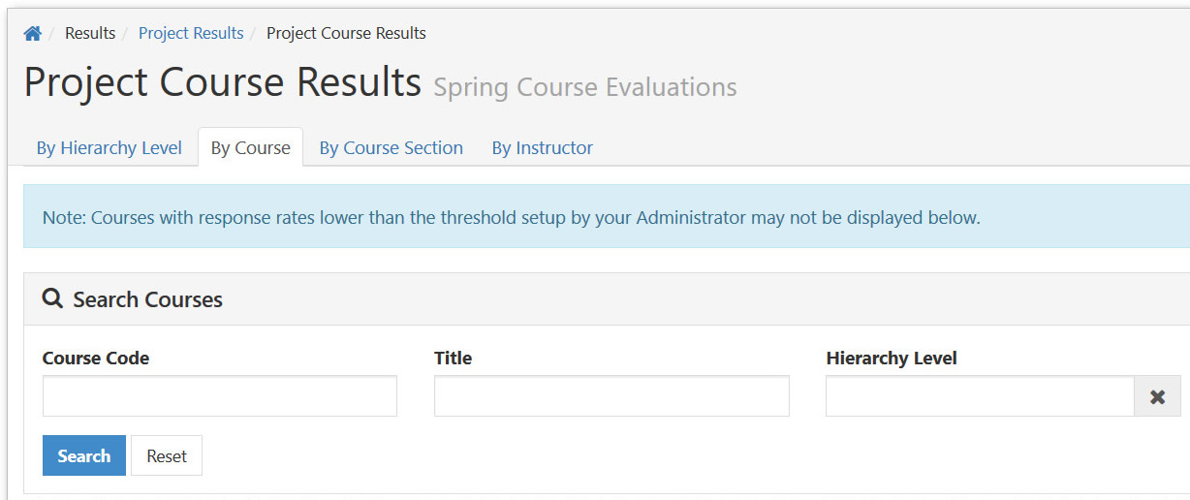Click the Course Code field label
This screenshot has width=1190, height=500.
[x=96, y=358]
